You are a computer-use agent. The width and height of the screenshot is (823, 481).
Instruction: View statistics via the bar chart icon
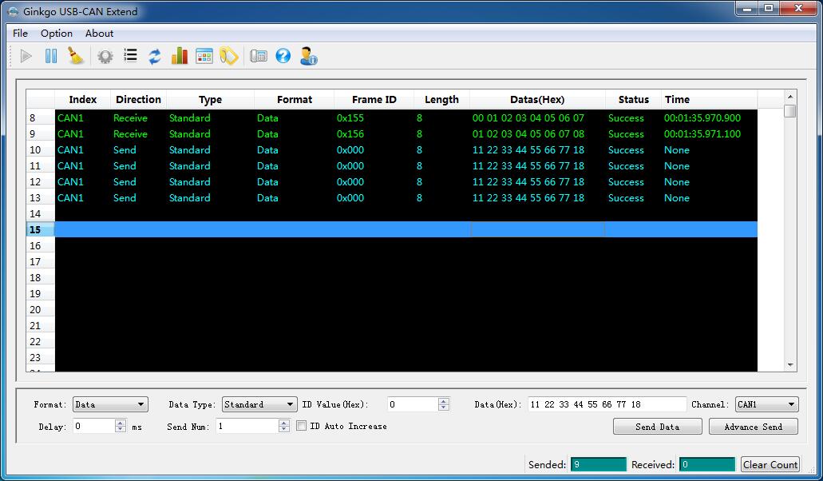[x=180, y=55]
